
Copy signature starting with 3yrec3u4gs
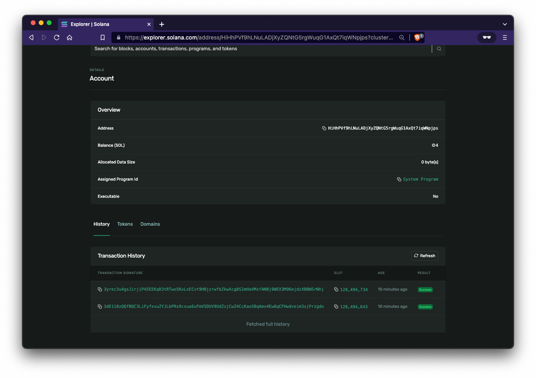[x=100, y=289]
